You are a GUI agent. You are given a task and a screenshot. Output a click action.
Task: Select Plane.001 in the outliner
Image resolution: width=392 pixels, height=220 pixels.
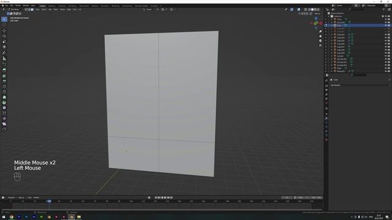[341, 71]
